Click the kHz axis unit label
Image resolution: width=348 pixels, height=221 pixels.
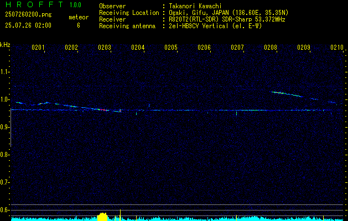pos(5,45)
